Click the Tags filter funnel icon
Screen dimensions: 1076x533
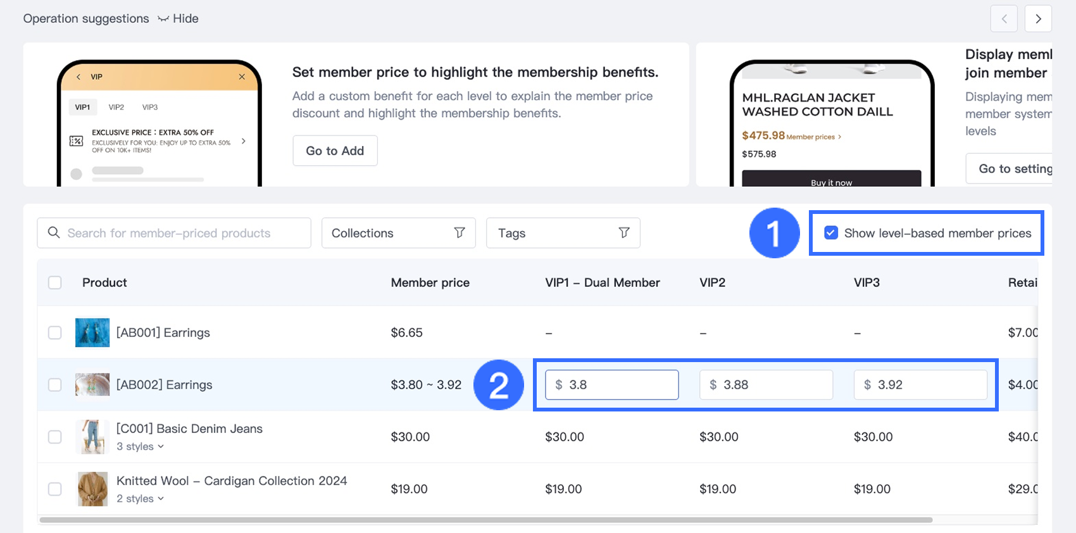[624, 233]
